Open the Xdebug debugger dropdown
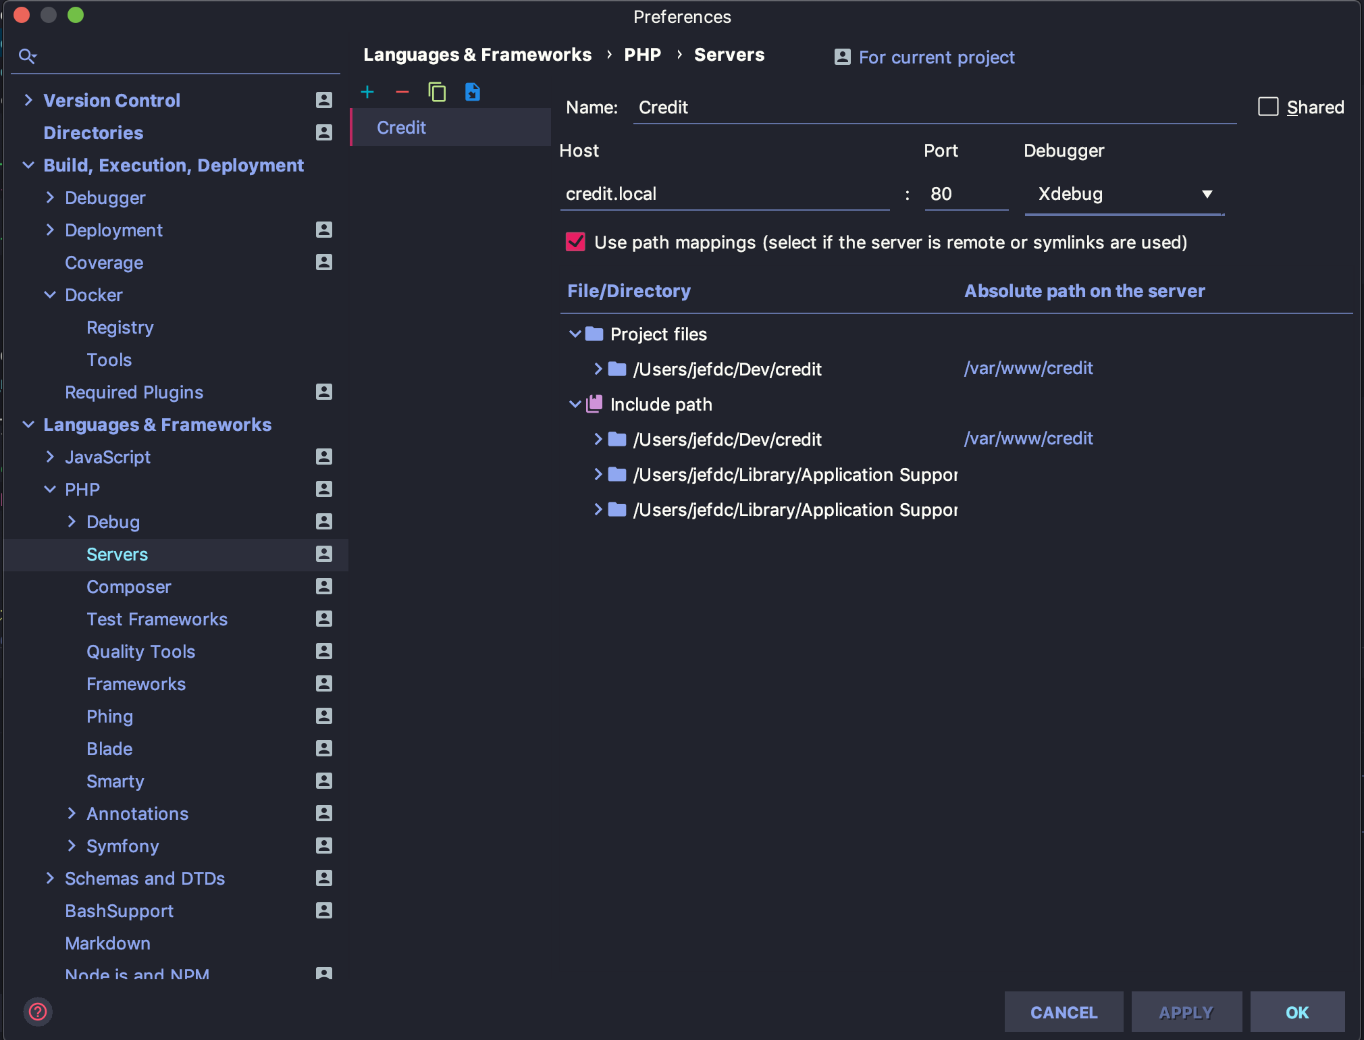The height and width of the screenshot is (1040, 1364). (1207, 194)
